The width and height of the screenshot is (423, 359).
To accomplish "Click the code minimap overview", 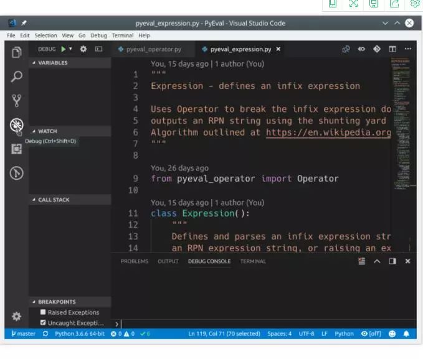I will pyautogui.click(x=401, y=124).
